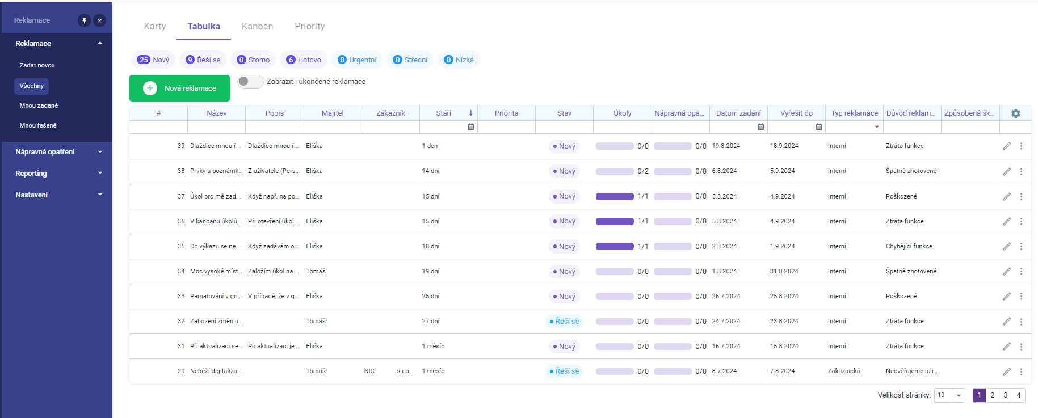Expand the Nápravná opatření menu section
Viewport: 1038px width, 418px height.
(100, 152)
